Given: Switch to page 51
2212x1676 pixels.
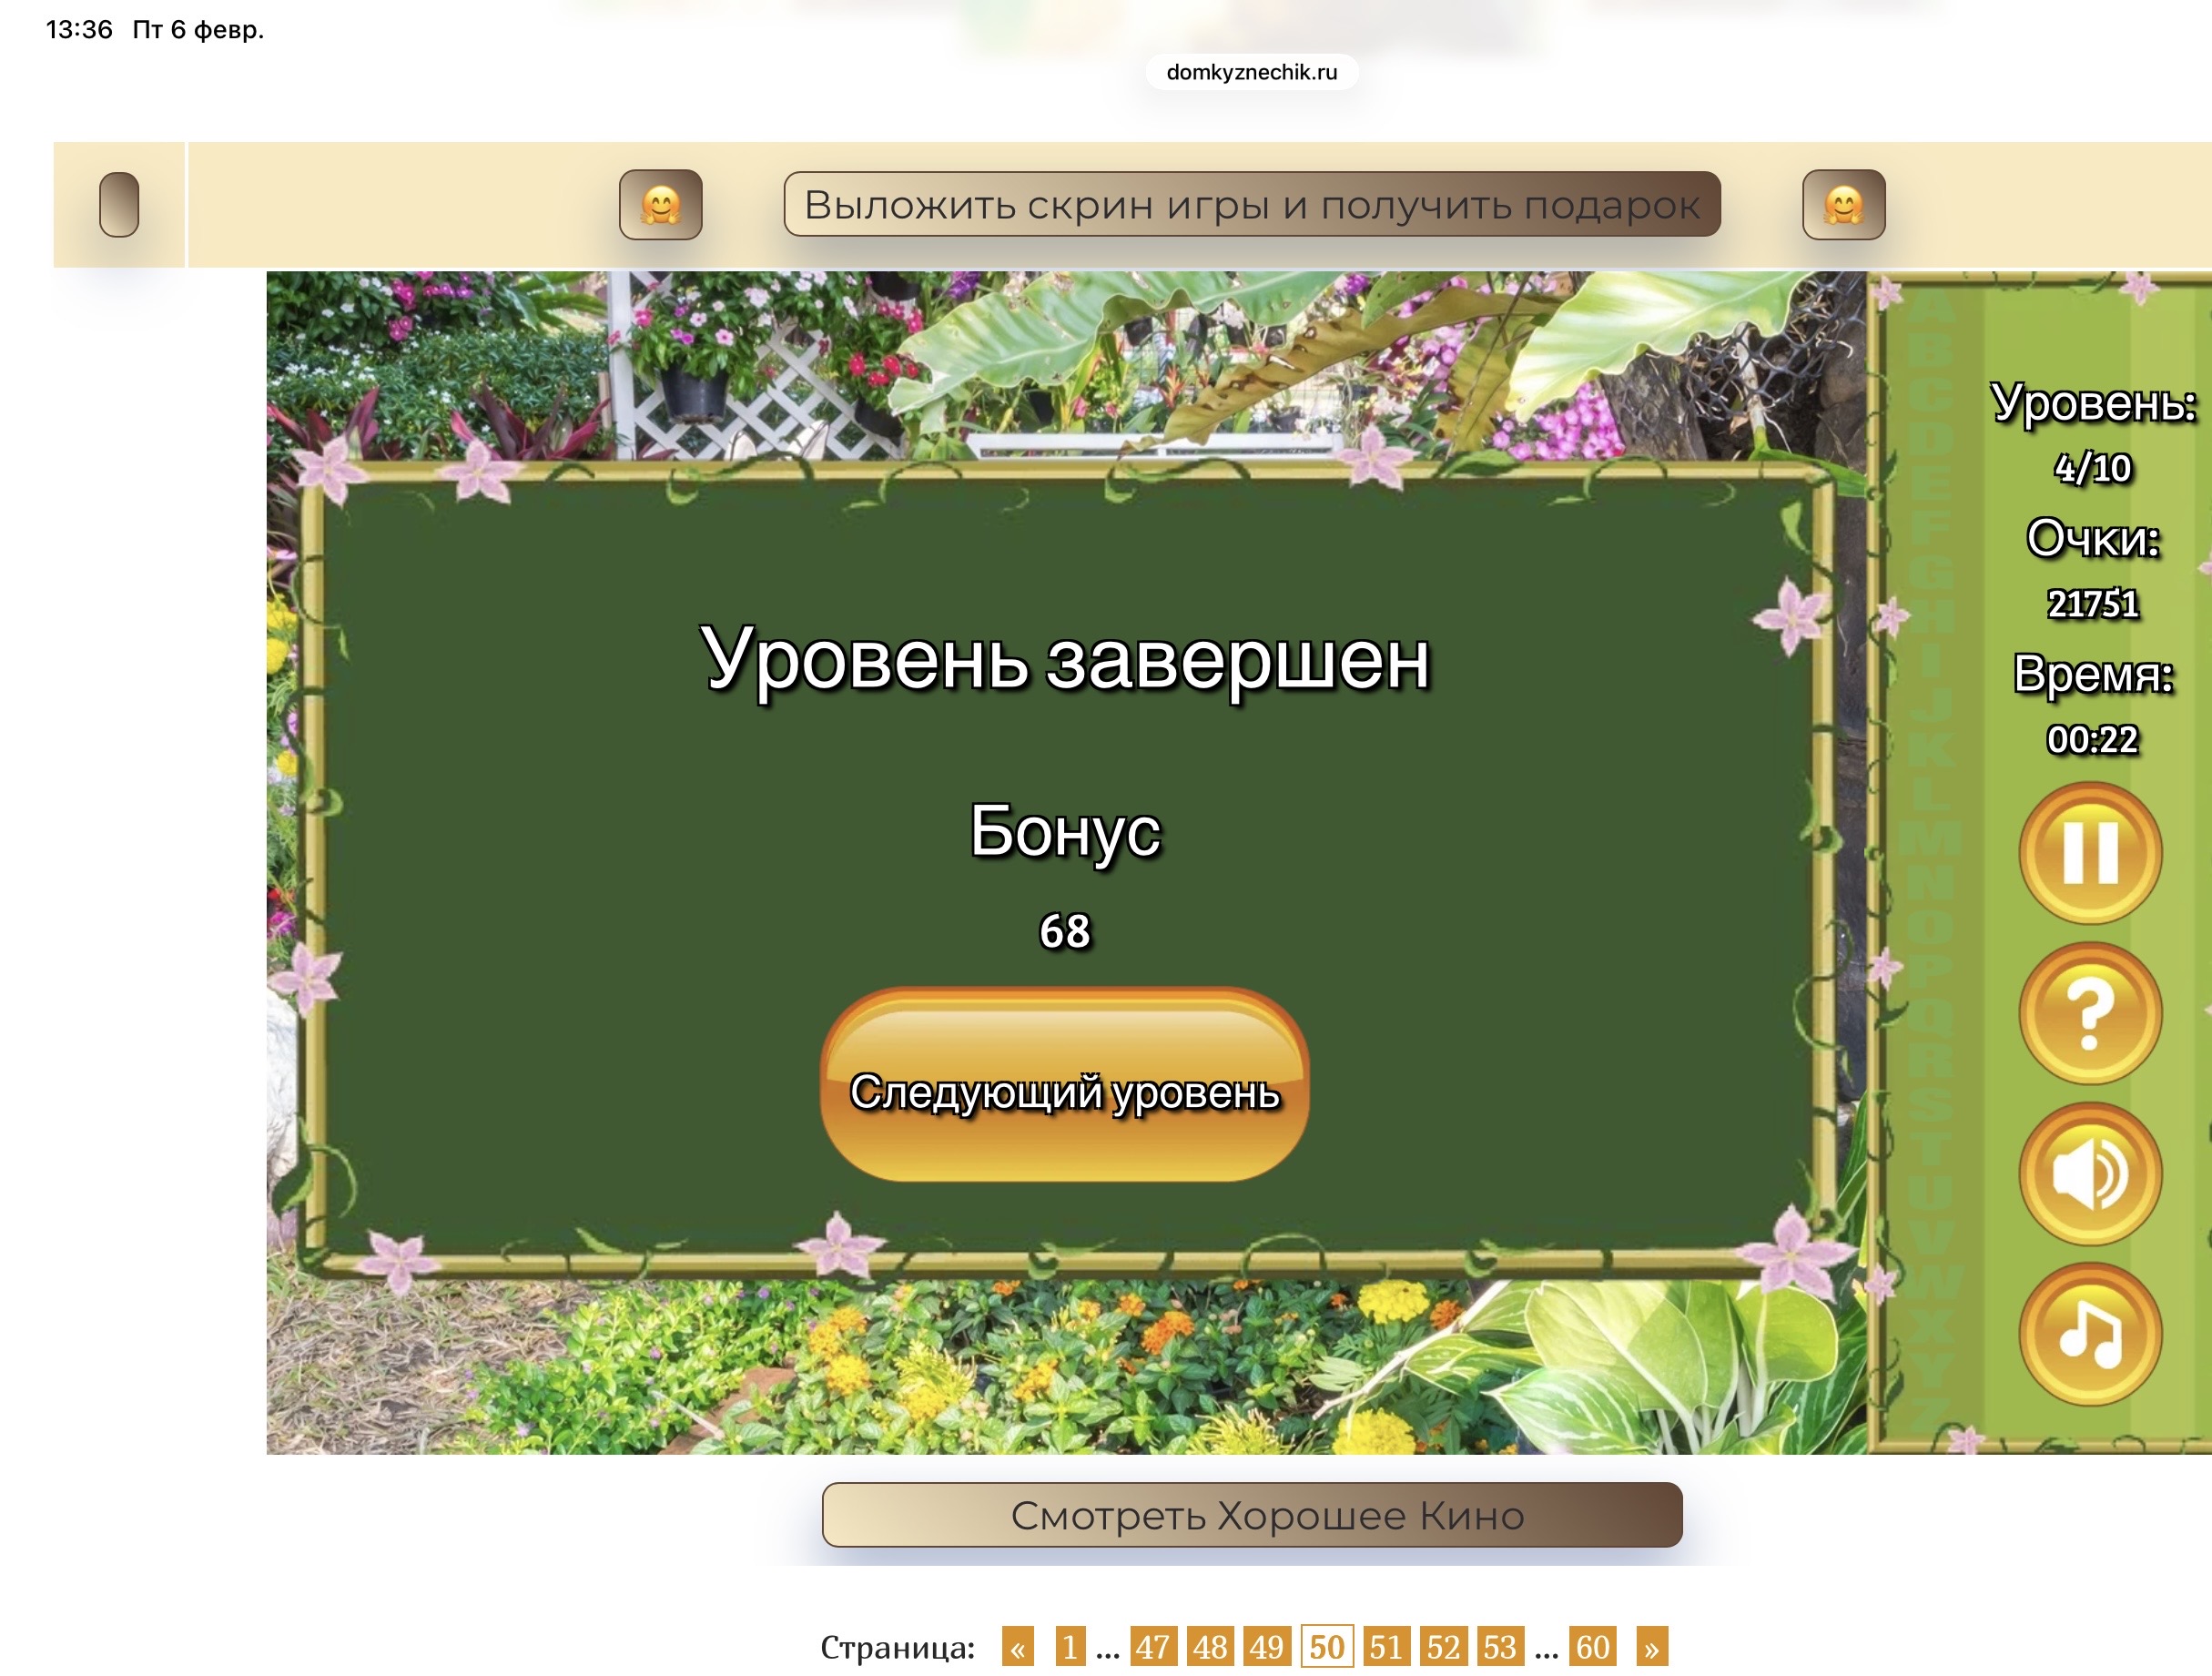Looking at the screenshot, I should [1386, 1647].
